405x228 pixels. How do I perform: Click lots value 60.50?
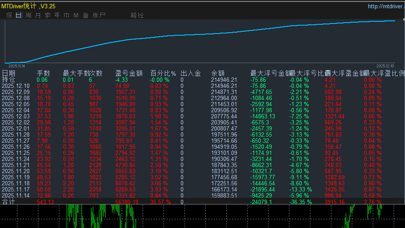(x=44, y=189)
